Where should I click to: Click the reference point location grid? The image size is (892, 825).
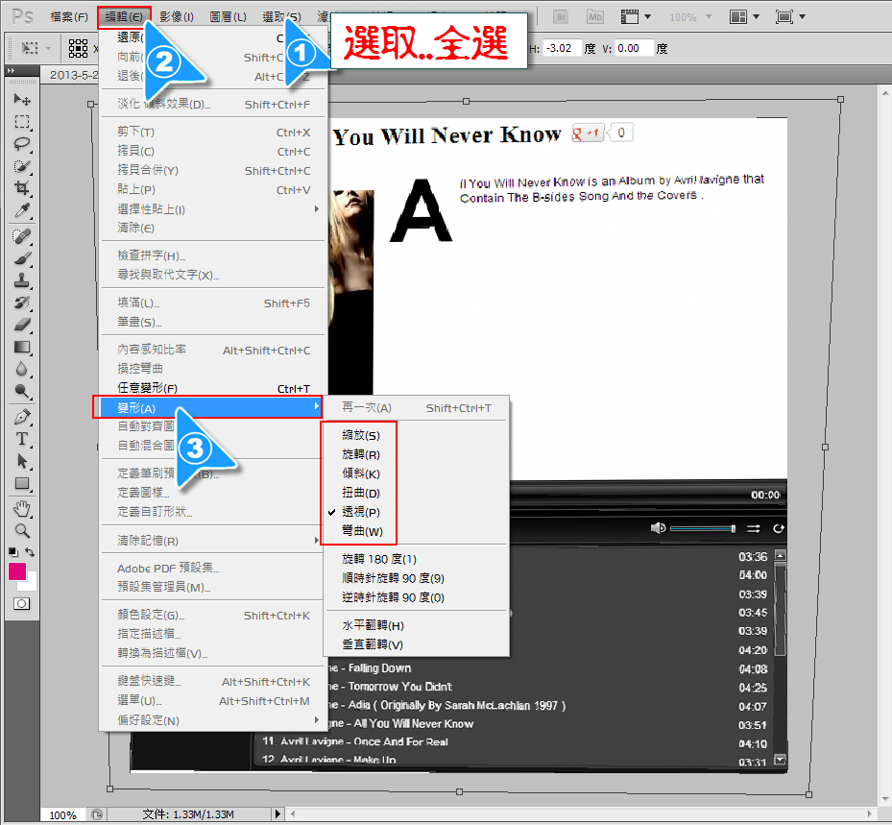click(x=78, y=48)
